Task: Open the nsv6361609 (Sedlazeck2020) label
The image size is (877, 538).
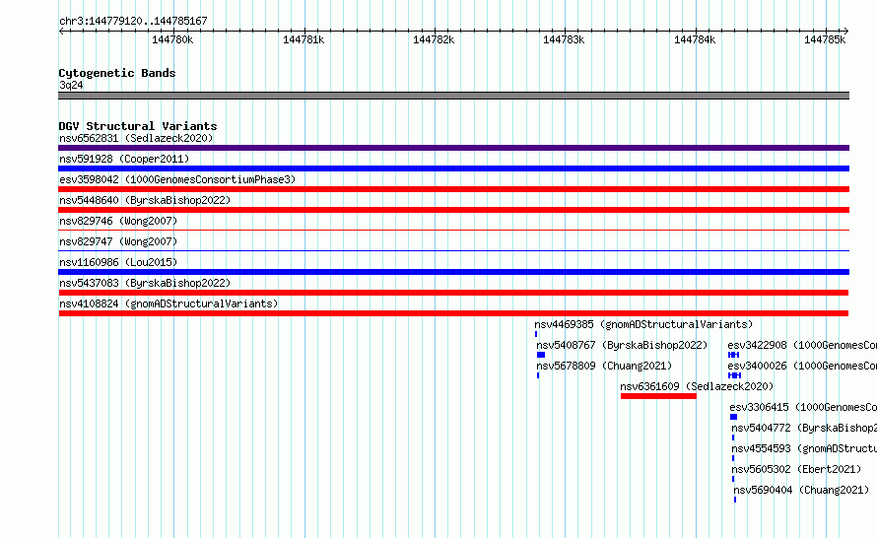Action: (x=697, y=386)
